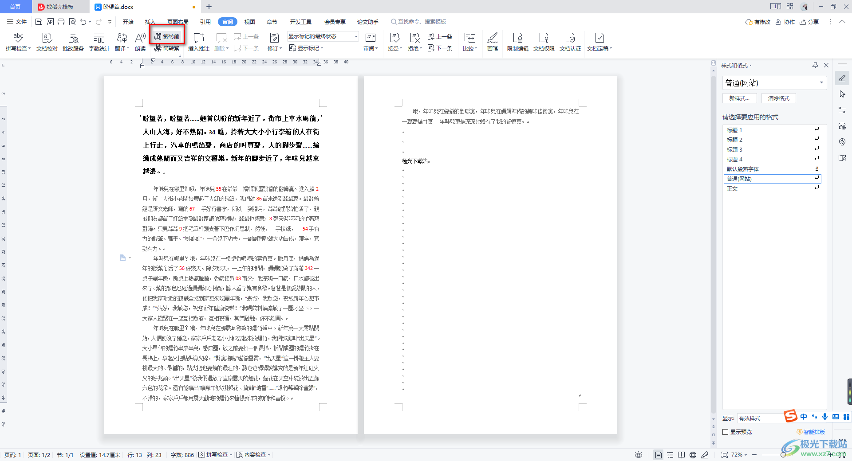Viewport: 852px width, 461px height.
Task: Open the document compare tool
Action: tap(470, 42)
